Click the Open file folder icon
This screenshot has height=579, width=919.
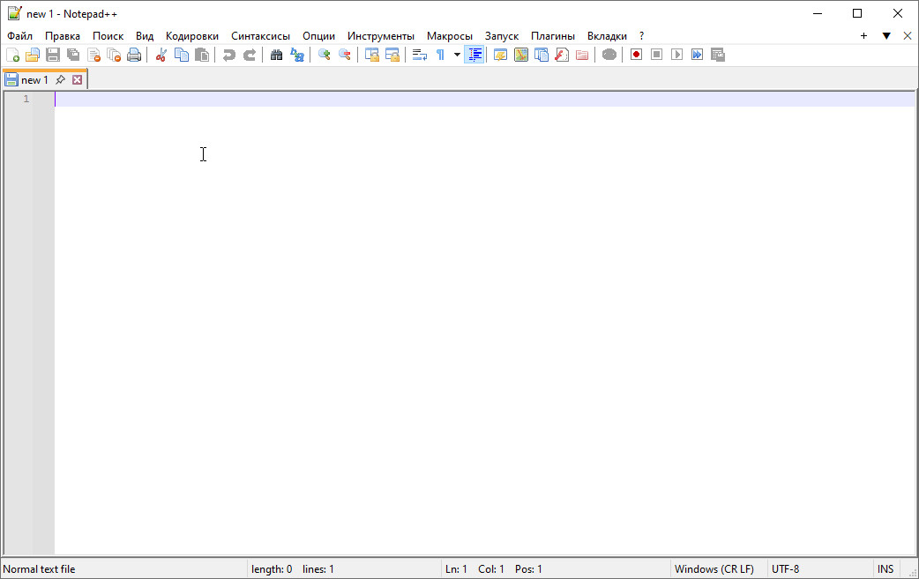33,55
